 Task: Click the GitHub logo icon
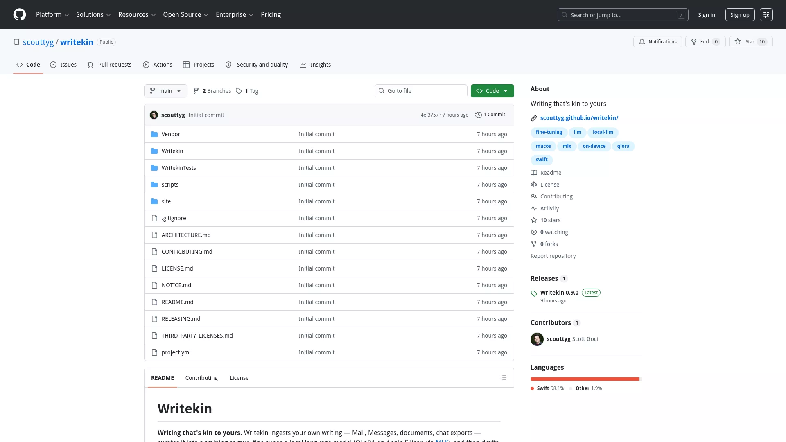[20, 15]
